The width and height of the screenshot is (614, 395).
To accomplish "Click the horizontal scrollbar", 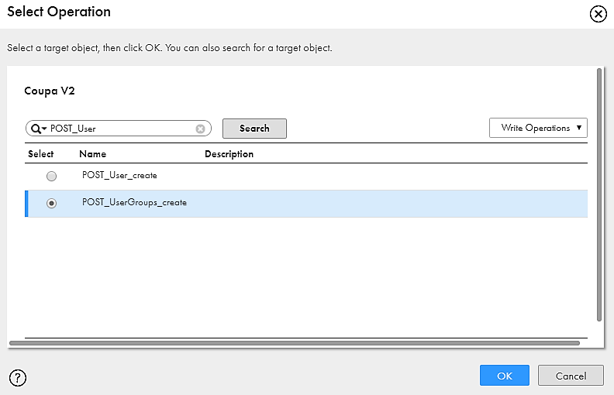I will pyautogui.click(x=295, y=343).
